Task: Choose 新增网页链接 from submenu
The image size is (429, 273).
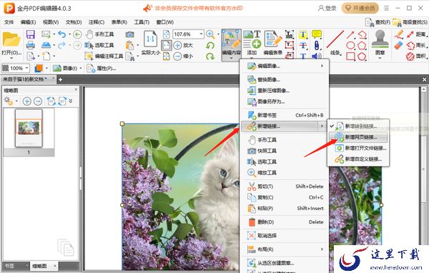Action: click(358, 137)
